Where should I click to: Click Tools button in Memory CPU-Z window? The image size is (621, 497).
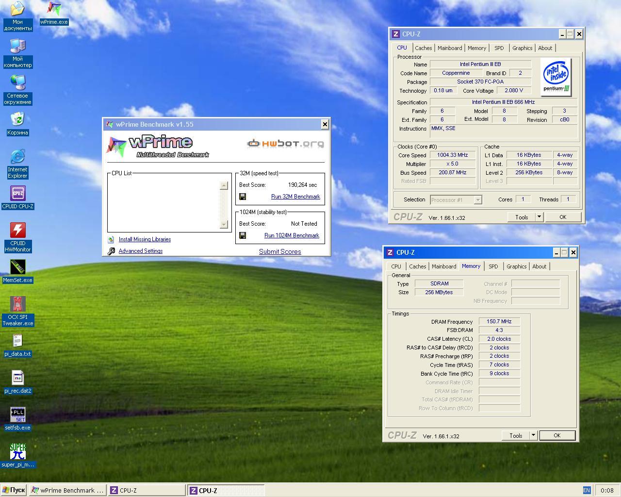click(516, 435)
